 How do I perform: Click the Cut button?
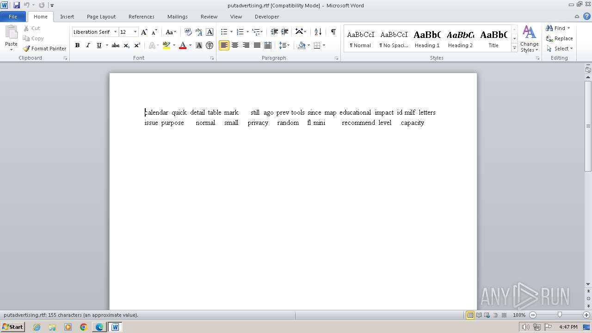click(32, 28)
